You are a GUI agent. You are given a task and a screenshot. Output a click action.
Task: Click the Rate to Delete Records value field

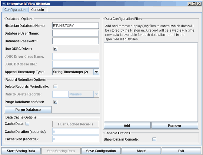point(61,94)
